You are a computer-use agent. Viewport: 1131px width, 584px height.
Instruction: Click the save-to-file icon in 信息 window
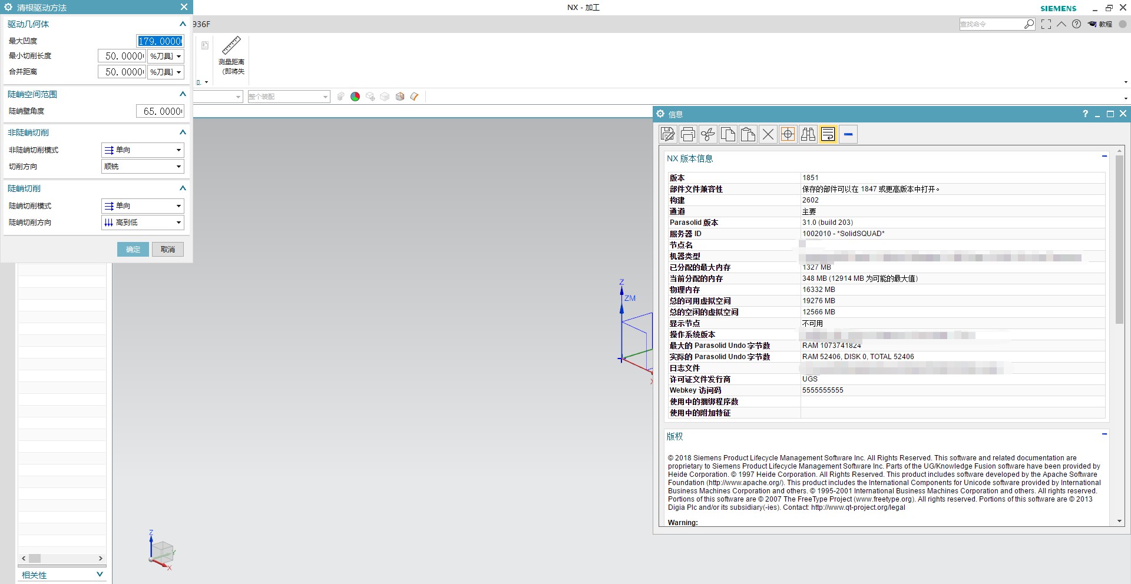point(667,134)
